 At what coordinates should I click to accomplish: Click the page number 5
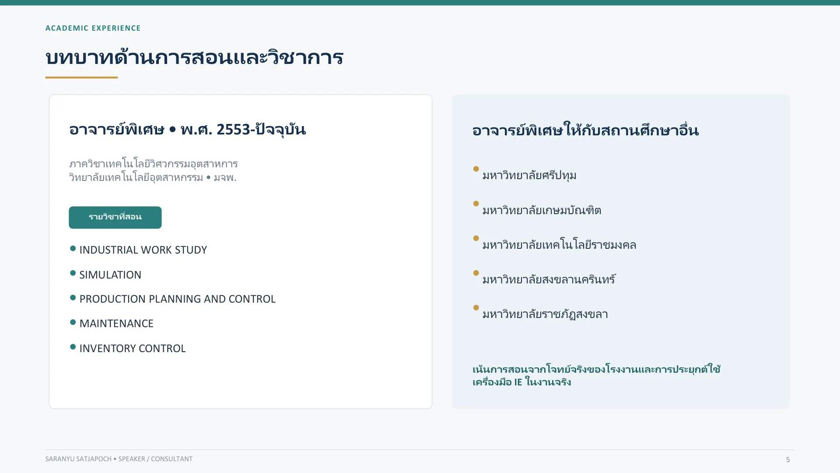[788, 459]
